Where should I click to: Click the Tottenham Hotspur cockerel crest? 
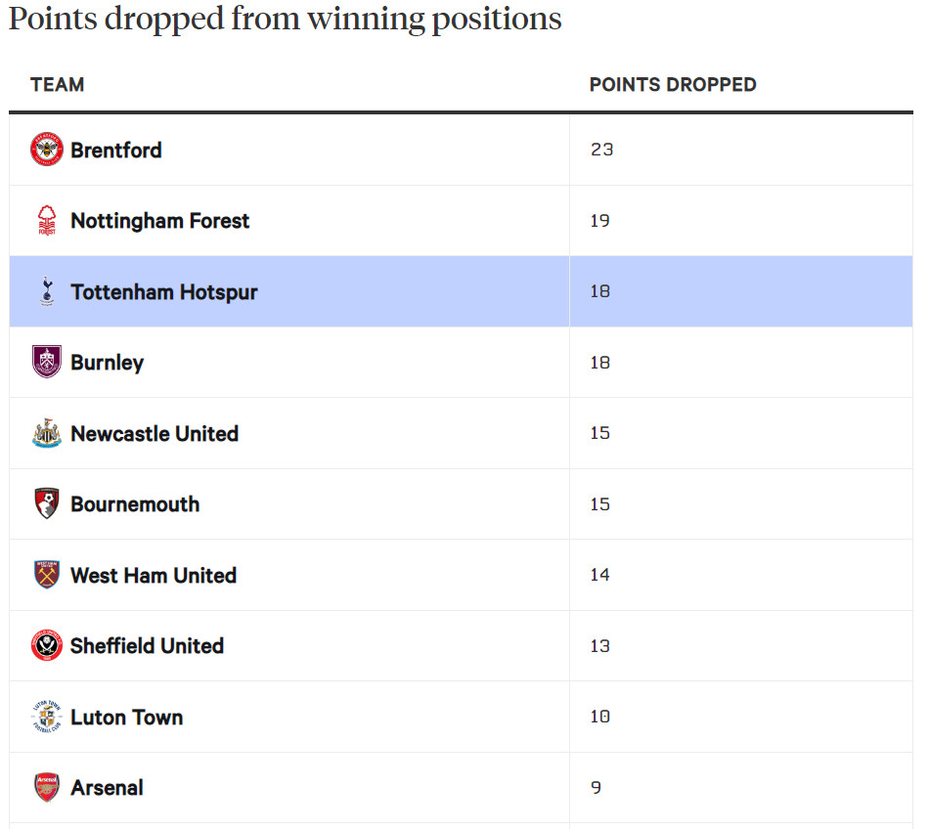[x=46, y=291]
